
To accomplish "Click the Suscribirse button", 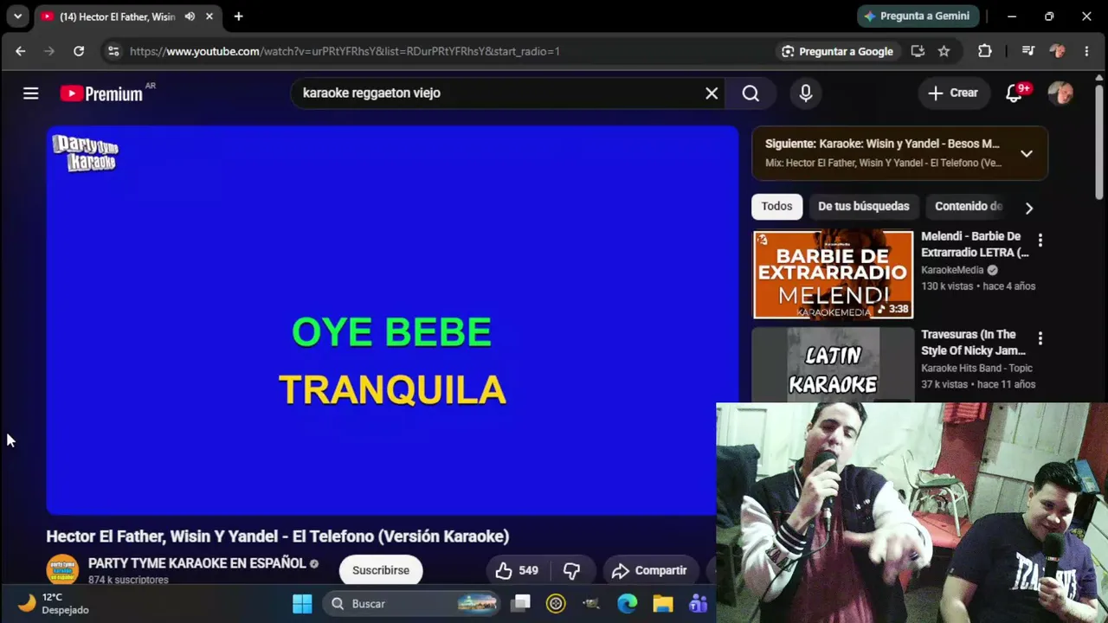I will tap(381, 570).
